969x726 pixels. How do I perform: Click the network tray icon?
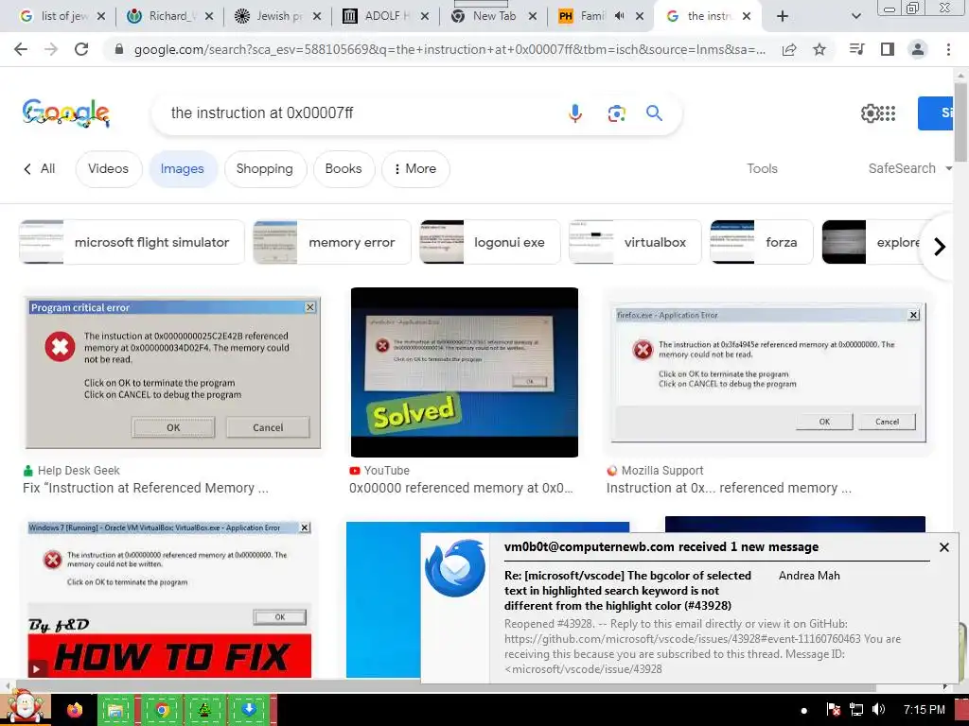pyautogui.click(x=855, y=710)
